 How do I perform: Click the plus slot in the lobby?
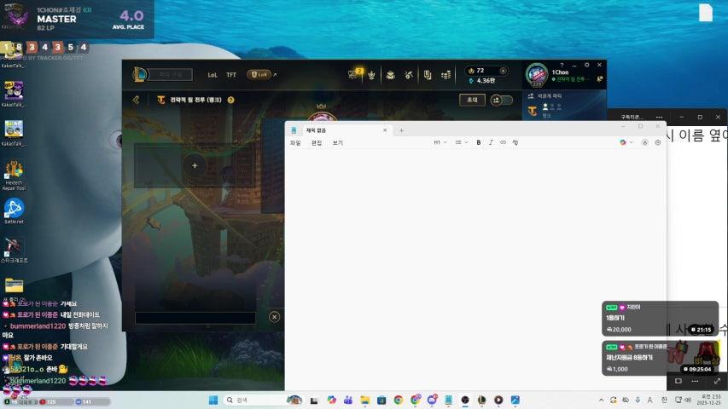(195, 165)
